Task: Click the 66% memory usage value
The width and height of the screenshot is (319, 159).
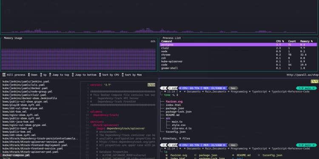Action: click(153, 42)
